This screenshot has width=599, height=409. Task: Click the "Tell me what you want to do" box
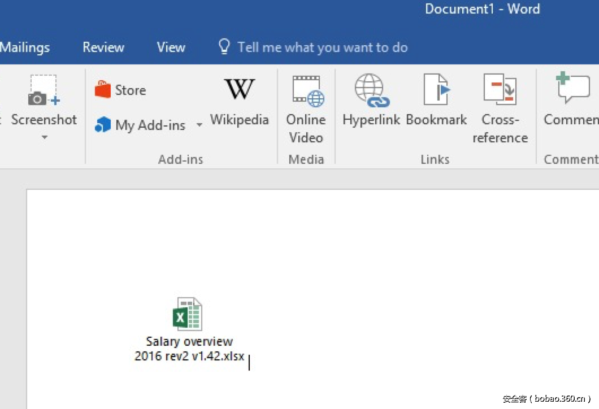(x=322, y=47)
